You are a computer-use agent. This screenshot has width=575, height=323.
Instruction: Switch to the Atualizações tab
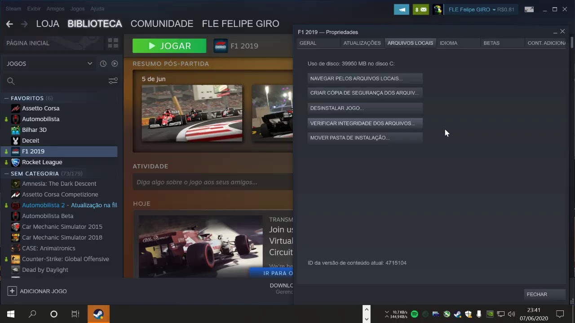pos(362,43)
